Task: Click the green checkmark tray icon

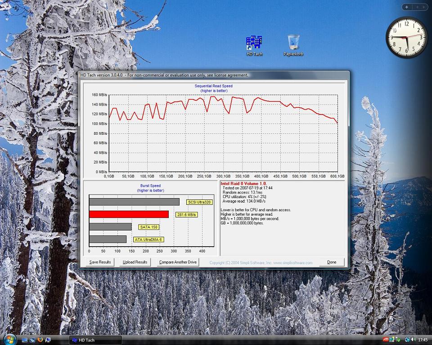Action: [399, 340]
